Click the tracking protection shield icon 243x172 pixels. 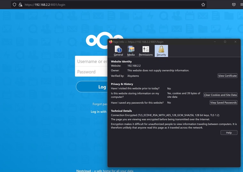[14, 5]
